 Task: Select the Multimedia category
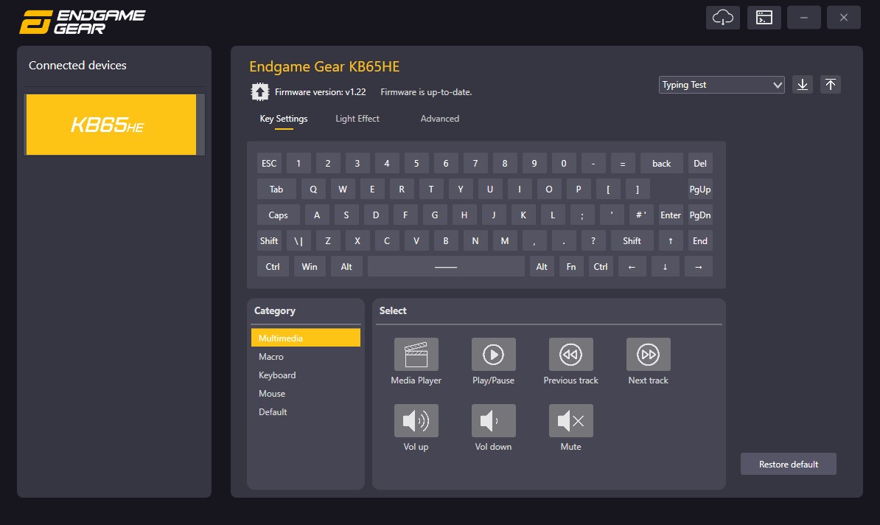306,338
